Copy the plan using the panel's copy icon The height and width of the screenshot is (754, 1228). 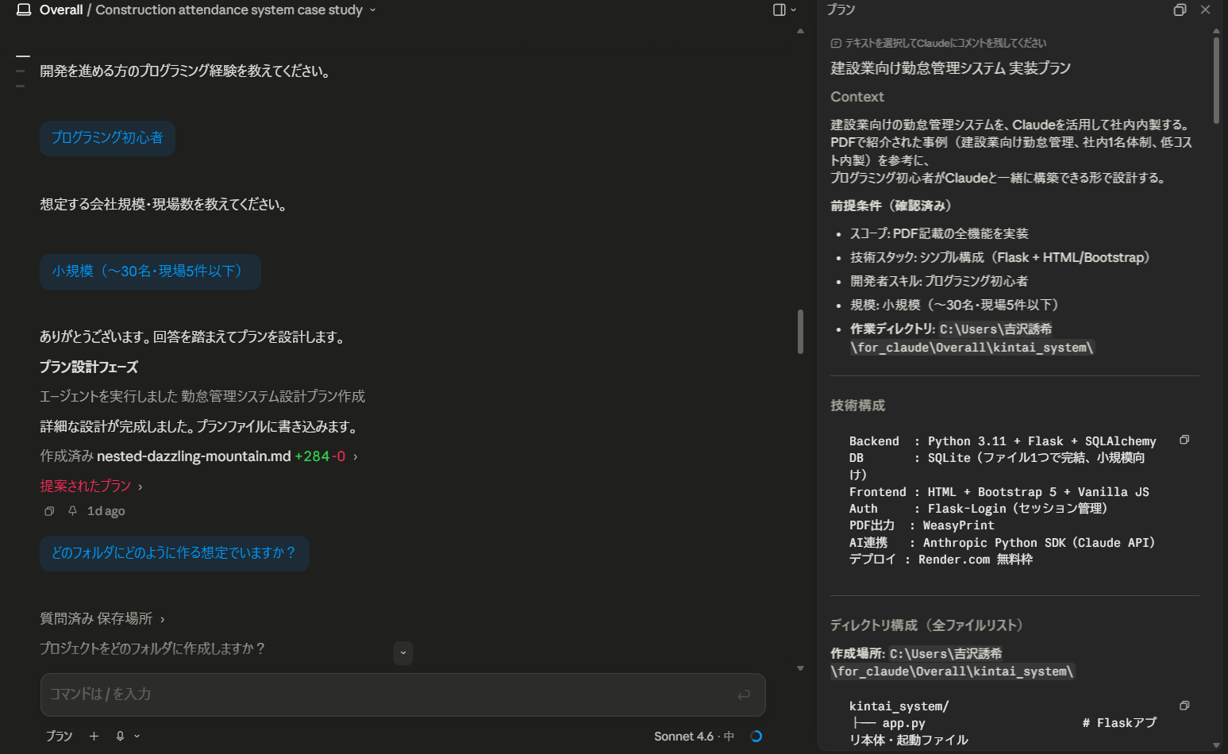[x=1180, y=10]
